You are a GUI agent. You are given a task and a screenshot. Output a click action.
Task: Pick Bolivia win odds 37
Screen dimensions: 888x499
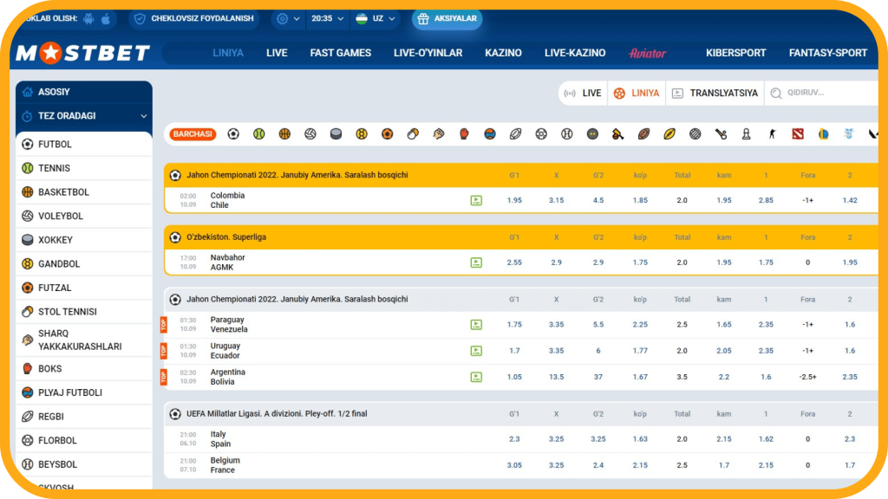(598, 377)
